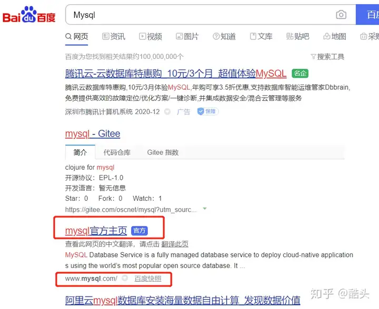The height and width of the screenshot is (309, 379).
Task: Select the Gitee 指数 tab
Action: tap(163, 152)
